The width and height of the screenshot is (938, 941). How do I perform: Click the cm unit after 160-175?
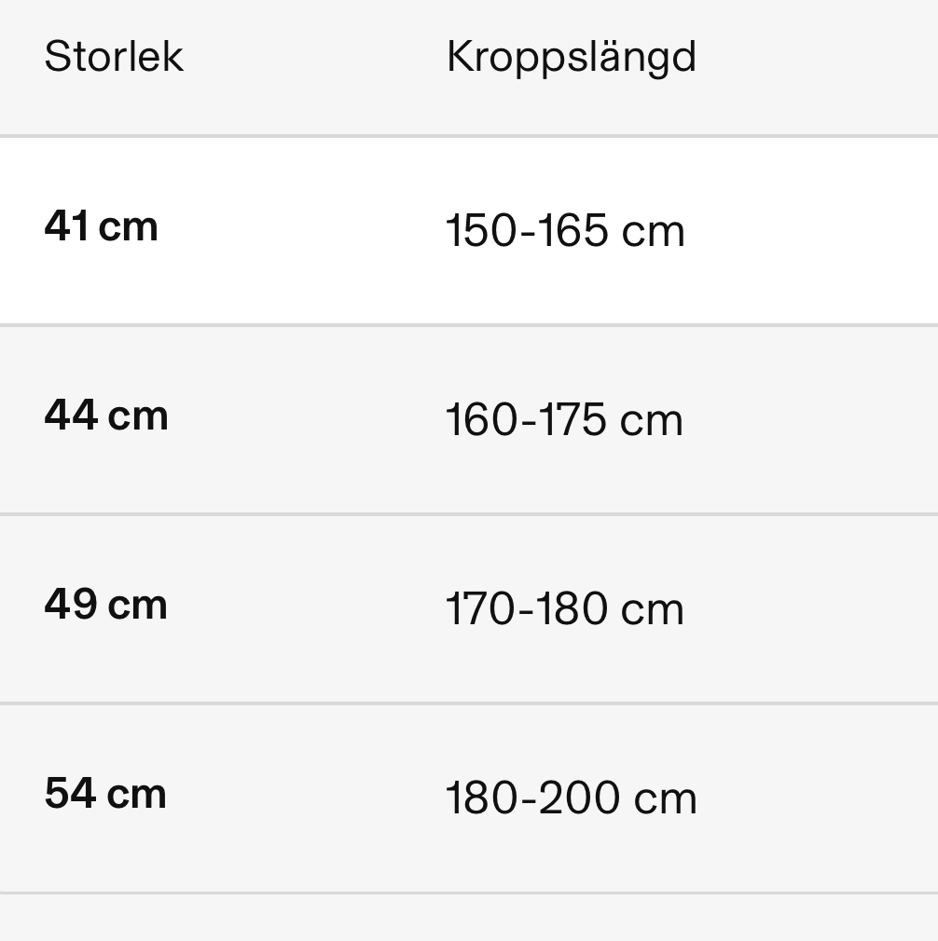click(652, 421)
